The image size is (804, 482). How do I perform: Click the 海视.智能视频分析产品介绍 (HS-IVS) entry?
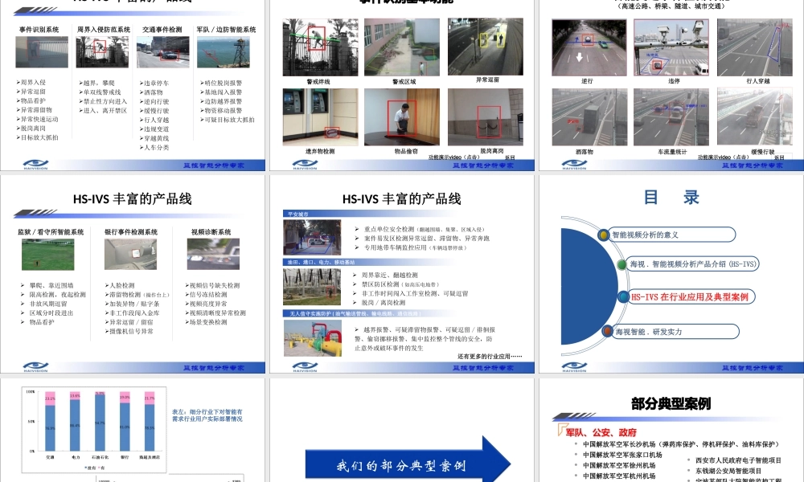pos(693,264)
